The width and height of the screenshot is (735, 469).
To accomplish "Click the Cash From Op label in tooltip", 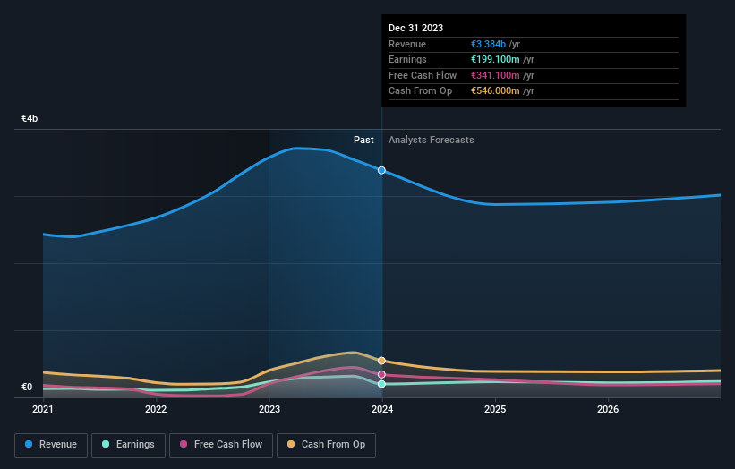I will pyautogui.click(x=421, y=91).
